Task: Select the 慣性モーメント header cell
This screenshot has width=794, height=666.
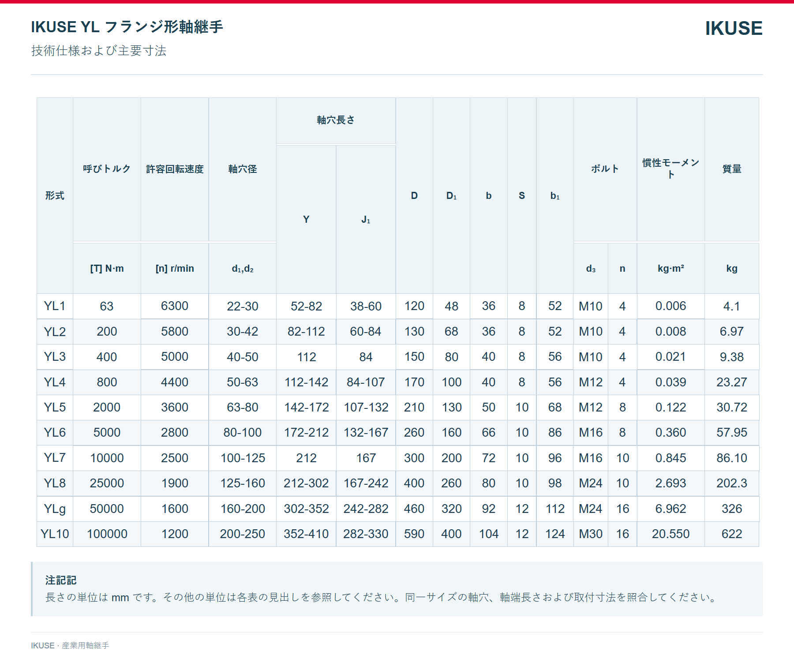Action: tap(670, 169)
